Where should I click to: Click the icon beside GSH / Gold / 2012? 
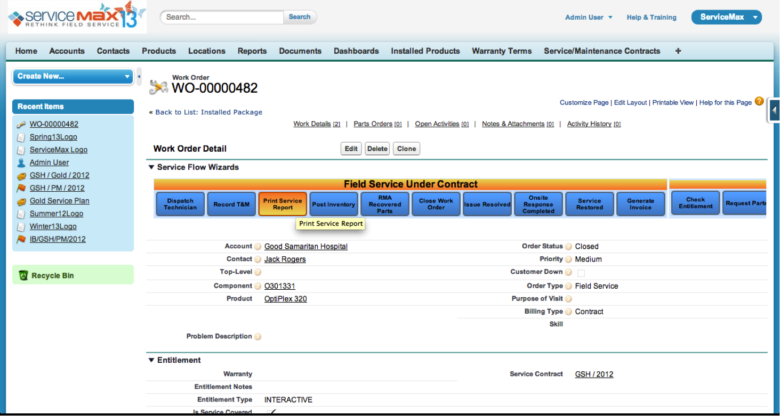(21, 175)
